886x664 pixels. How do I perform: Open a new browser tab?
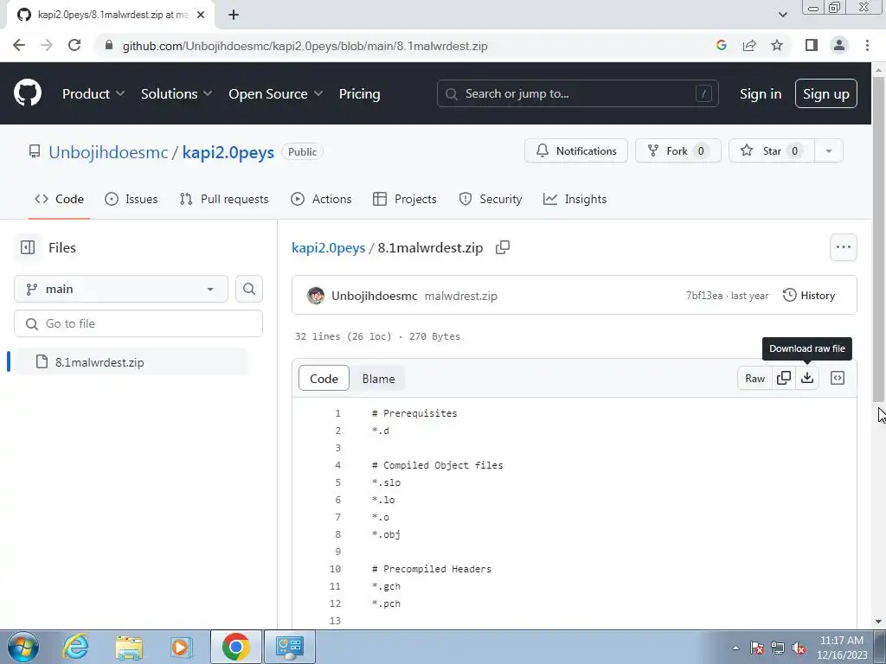[234, 16]
